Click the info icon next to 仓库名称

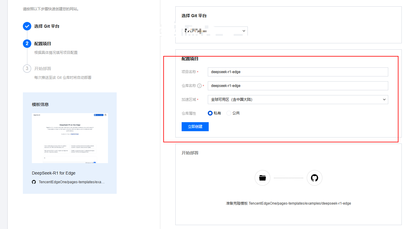(x=199, y=86)
